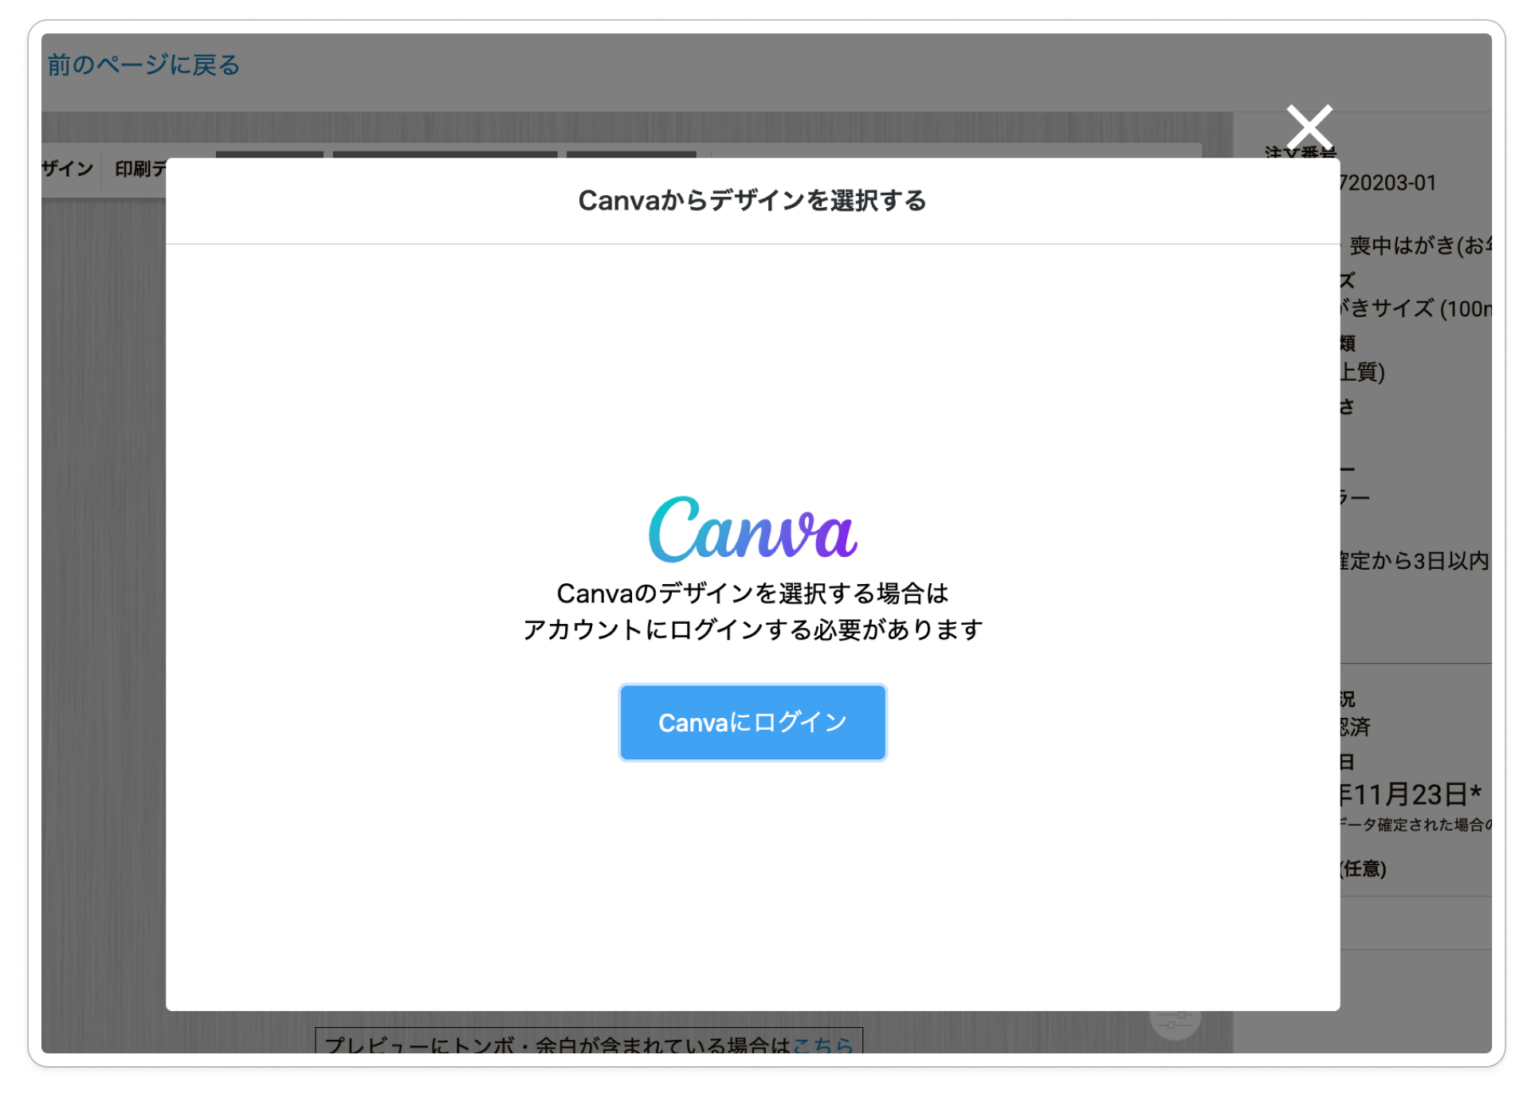Click the adjustment sliders round icon
Screen dimensions: 1523x1094
point(1174,1021)
